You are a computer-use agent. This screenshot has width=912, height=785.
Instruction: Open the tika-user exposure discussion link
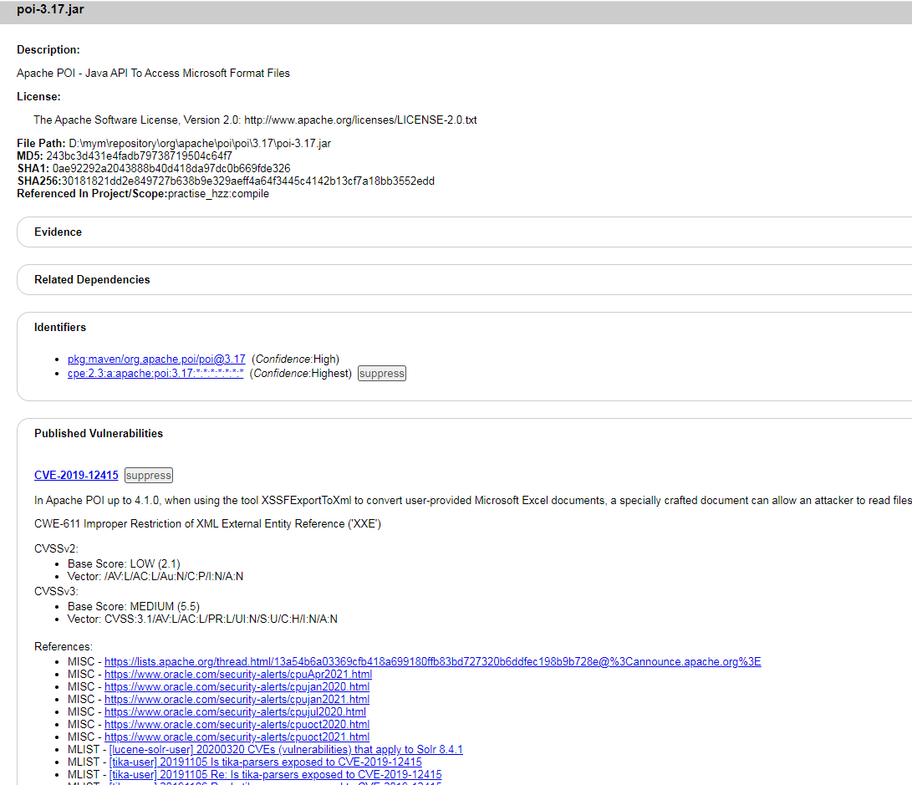coord(265,762)
